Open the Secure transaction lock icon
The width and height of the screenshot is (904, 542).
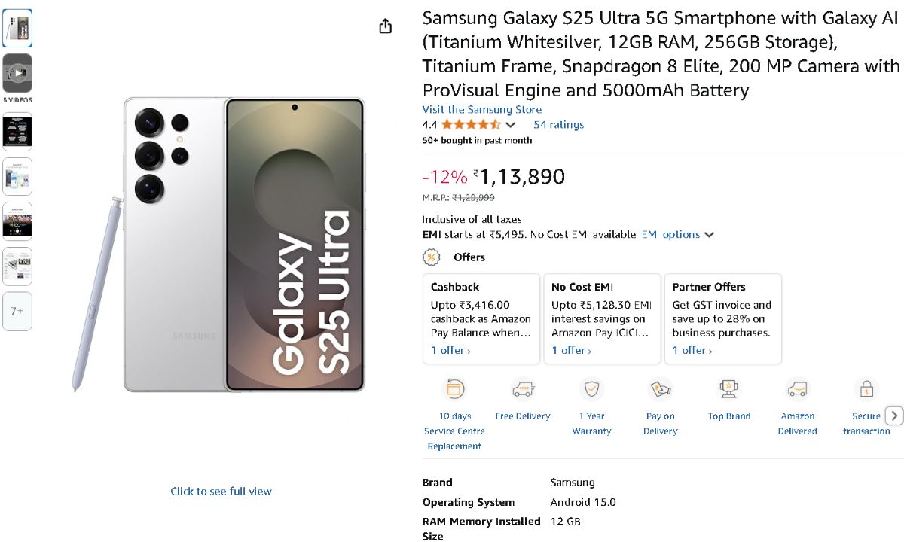click(x=866, y=389)
